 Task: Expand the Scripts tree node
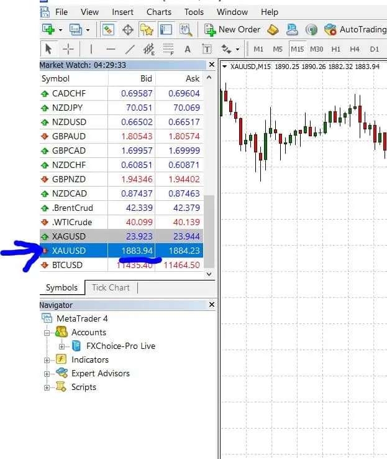tap(47, 388)
